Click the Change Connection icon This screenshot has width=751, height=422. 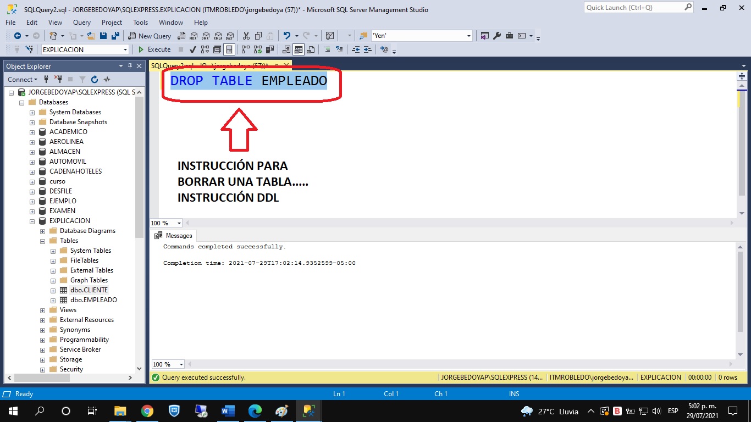[x=30, y=49]
